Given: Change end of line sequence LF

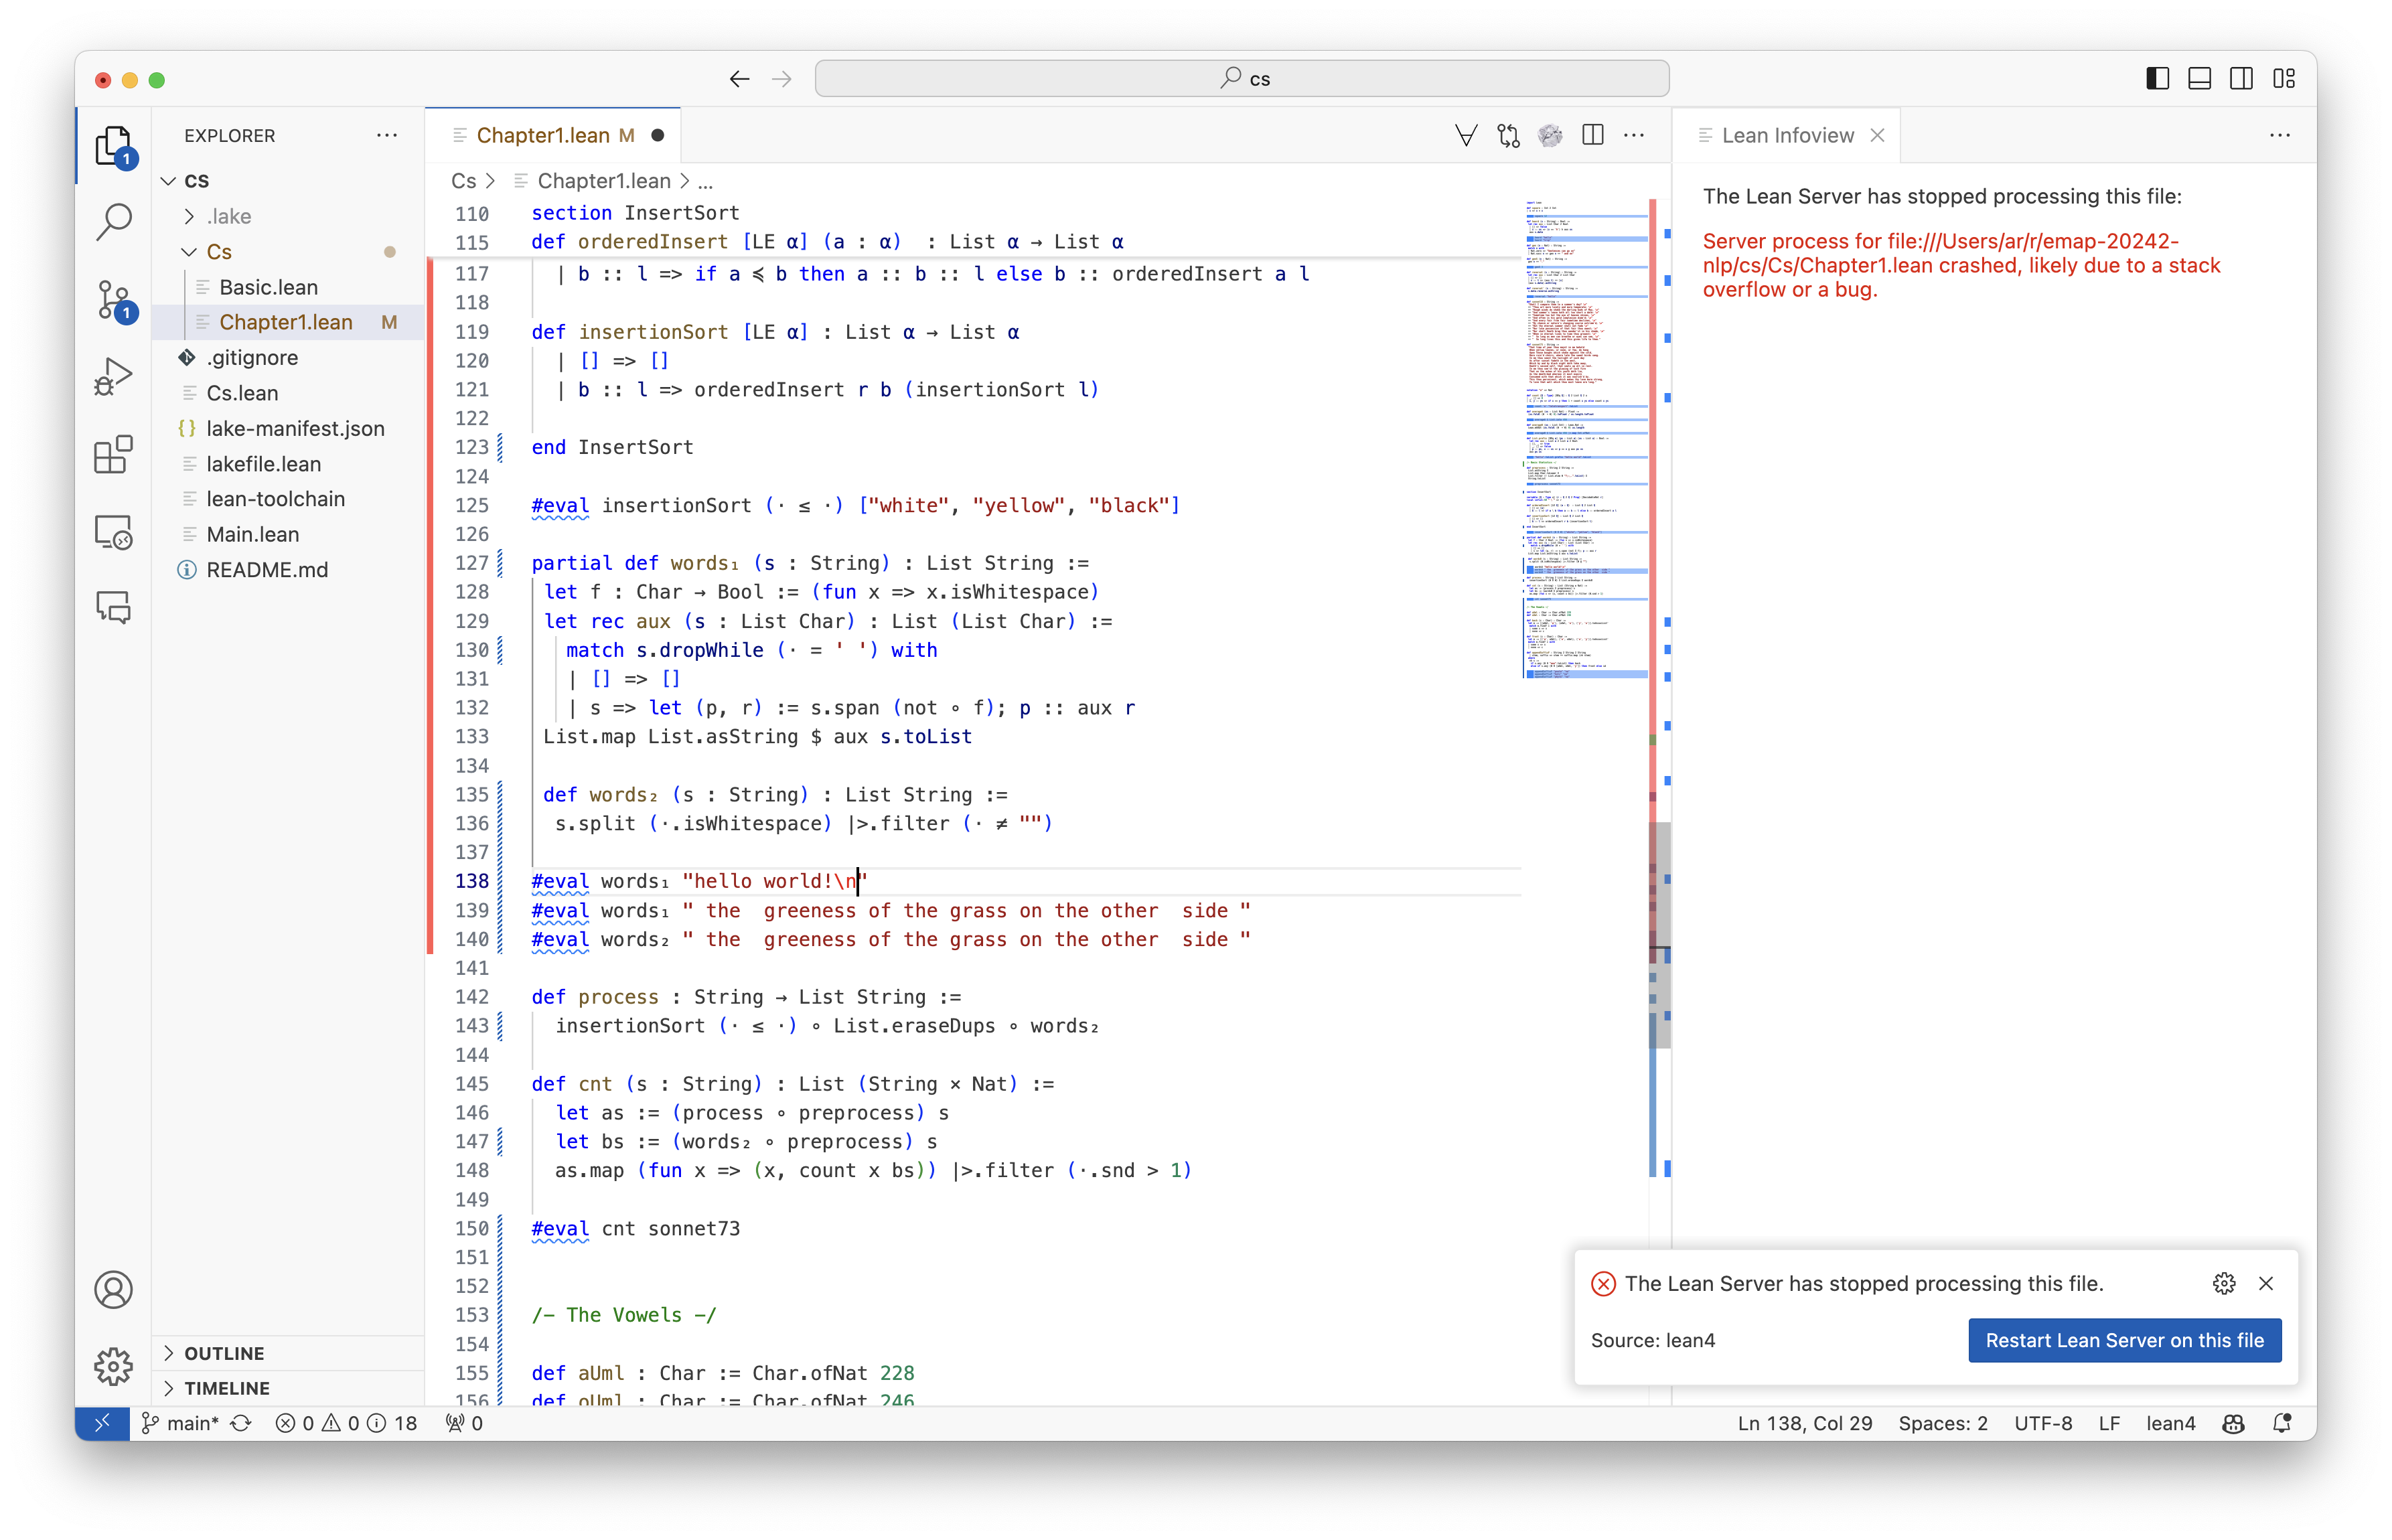Looking at the screenshot, I should click(2109, 1423).
